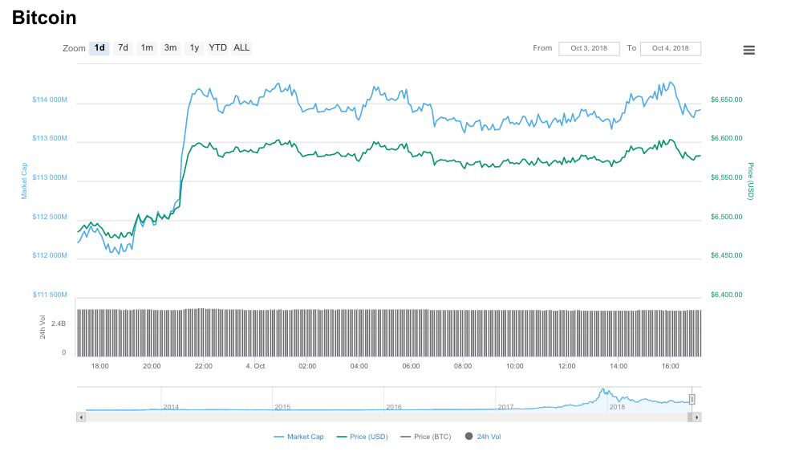Click the 18:00 time axis label

tap(100, 366)
